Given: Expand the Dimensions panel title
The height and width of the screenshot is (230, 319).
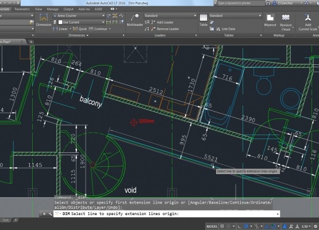Looking at the screenshot, I should coord(78,36).
